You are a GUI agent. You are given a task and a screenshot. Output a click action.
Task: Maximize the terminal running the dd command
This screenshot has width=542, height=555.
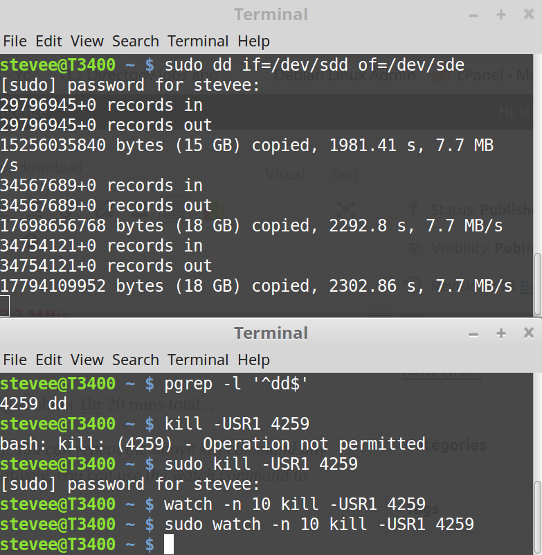[501, 15]
